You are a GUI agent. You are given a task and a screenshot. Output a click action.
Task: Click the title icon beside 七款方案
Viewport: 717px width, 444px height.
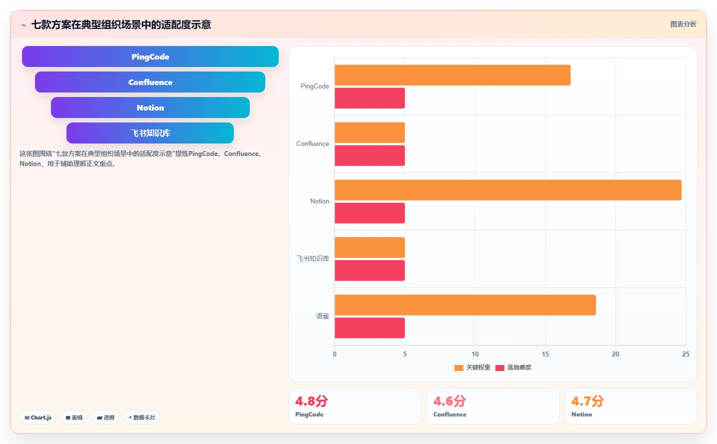[x=23, y=25]
